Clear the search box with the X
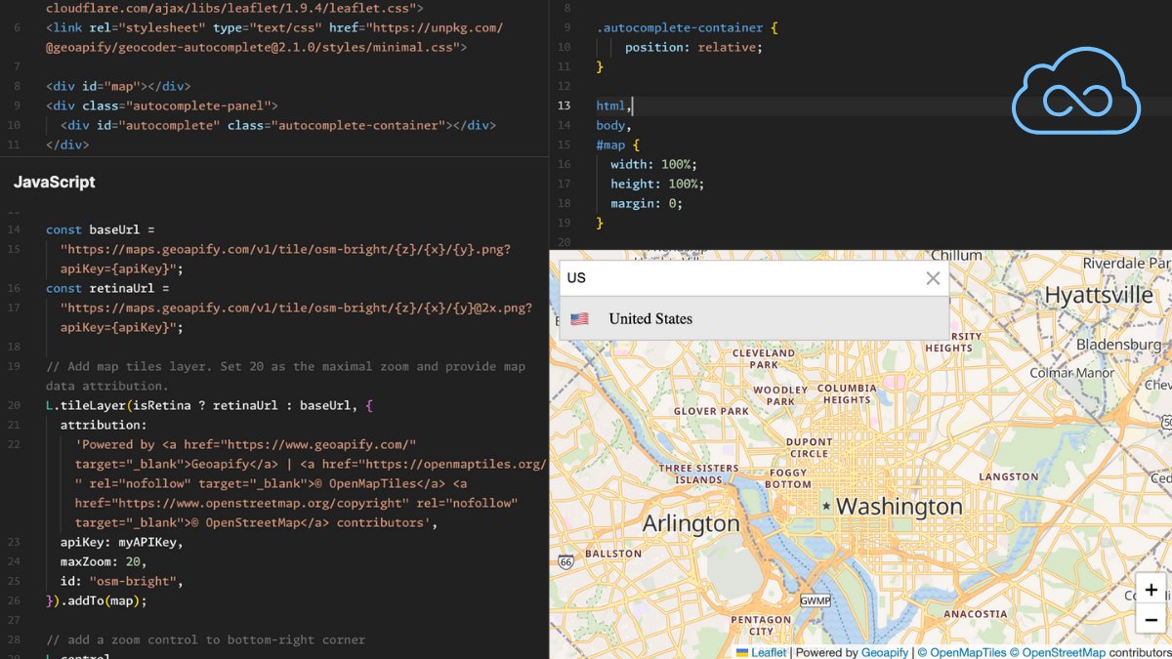1172x659 pixels. 933,278
